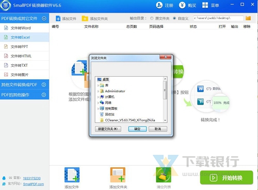Click the 移除 column header
The width and height of the screenshot is (258, 190).
[x=247, y=26]
